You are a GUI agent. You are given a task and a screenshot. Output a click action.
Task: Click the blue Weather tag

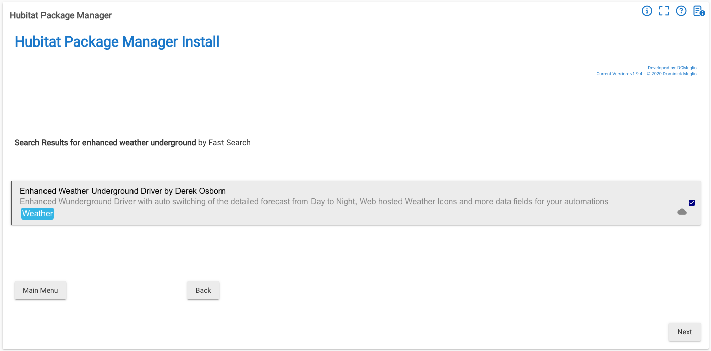pos(37,214)
